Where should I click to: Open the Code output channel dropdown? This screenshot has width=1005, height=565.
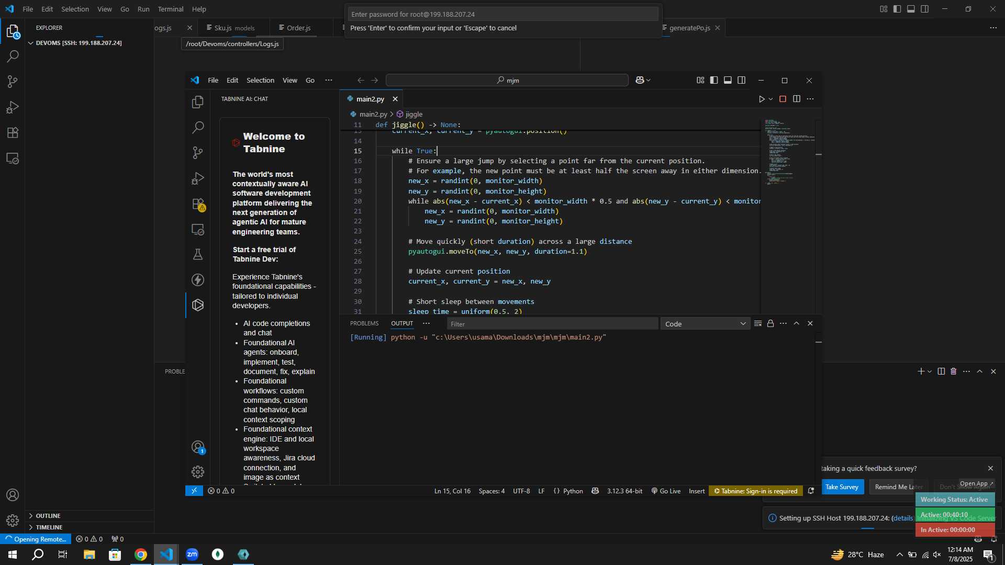(705, 324)
